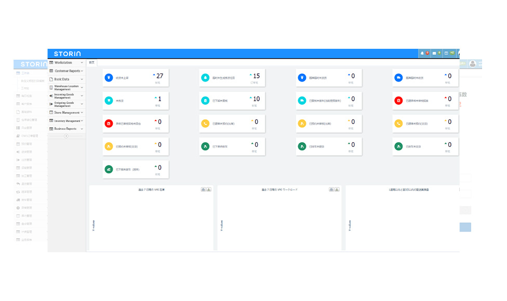Expand Warehouse Location Management chevron
This screenshot has height=301, width=507.
coord(82,88)
